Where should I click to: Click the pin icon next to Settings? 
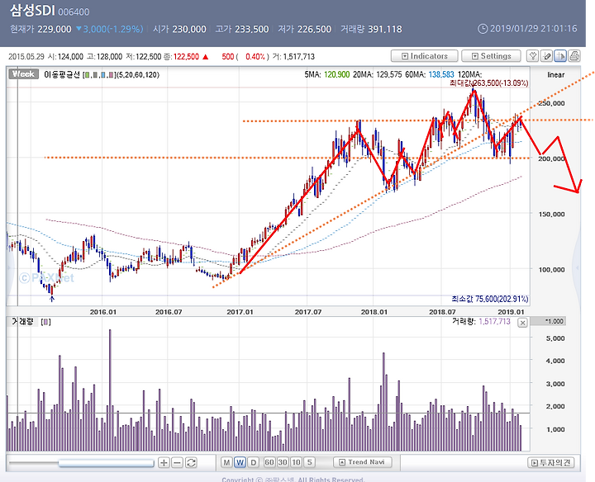[x=533, y=56]
